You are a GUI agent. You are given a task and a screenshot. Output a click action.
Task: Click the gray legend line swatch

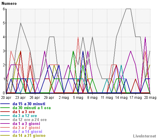click(x=5, y=120)
